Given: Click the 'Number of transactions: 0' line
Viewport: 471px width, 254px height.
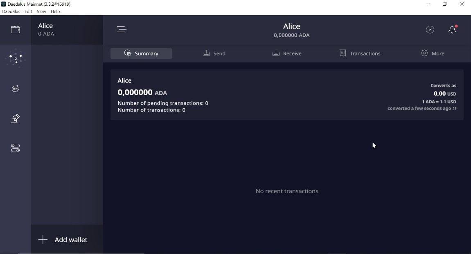Looking at the screenshot, I should pos(151,110).
